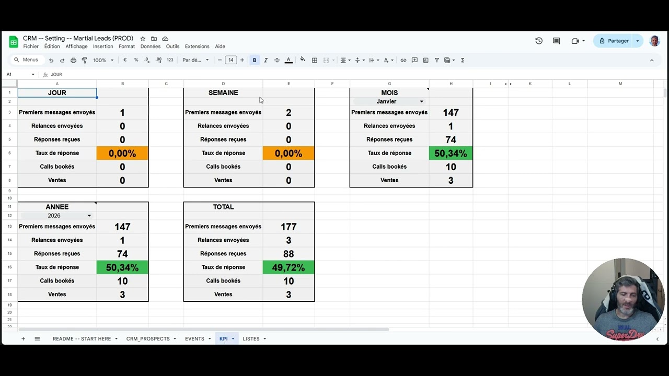Open the Aide menu

click(220, 46)
